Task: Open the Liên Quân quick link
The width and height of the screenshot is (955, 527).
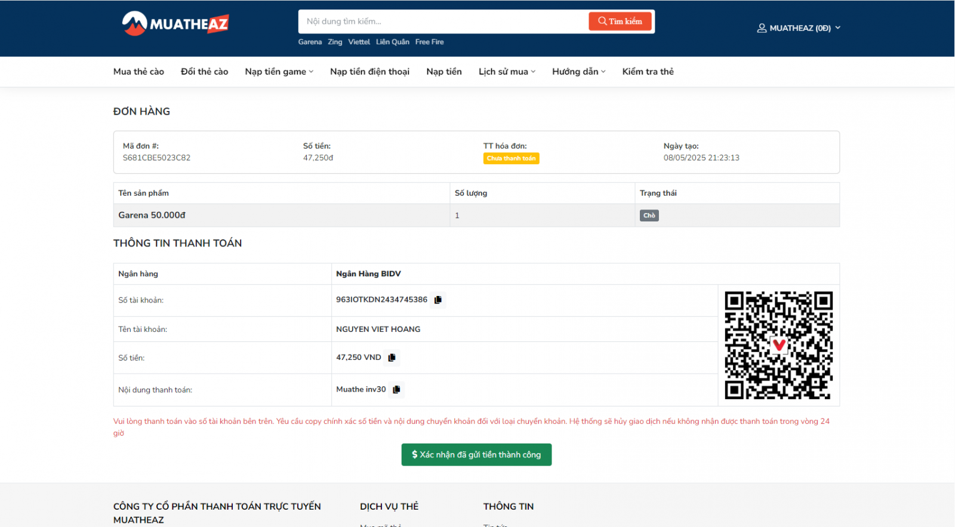Action: pos(393,42)
